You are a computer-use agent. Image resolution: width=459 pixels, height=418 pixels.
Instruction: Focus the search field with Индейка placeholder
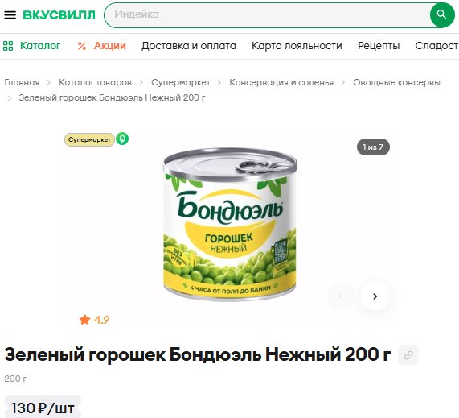[x=268, y=14]
